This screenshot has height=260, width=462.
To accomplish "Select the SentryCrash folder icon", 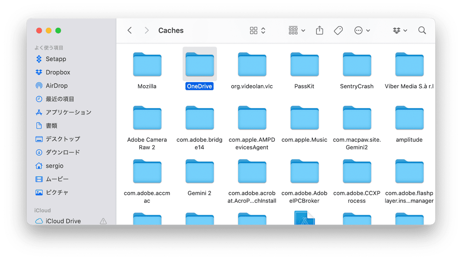I will tap(357, 65).
